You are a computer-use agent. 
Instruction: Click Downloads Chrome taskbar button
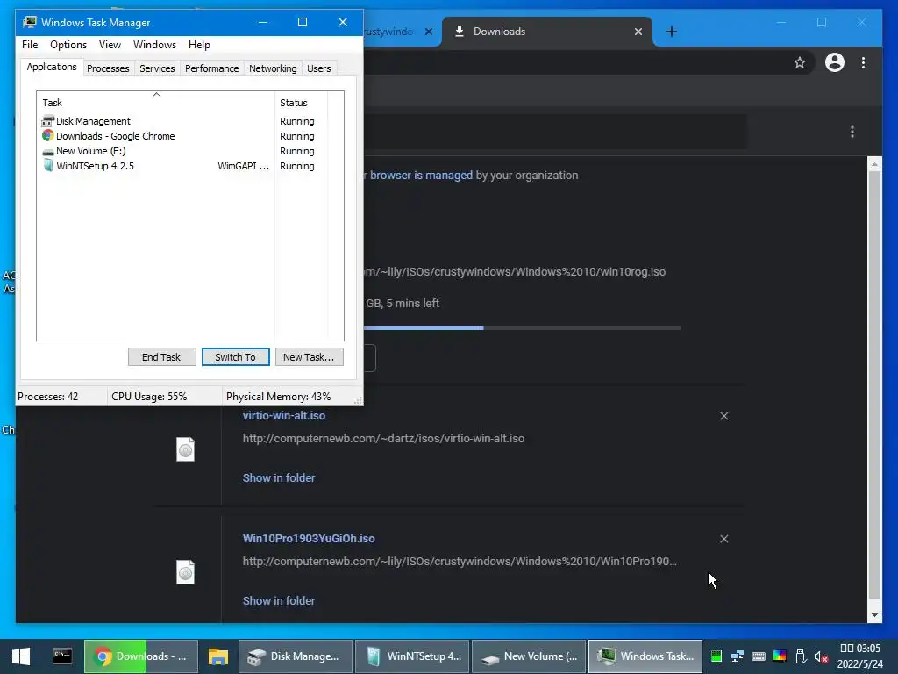click(x=141, y=656)
